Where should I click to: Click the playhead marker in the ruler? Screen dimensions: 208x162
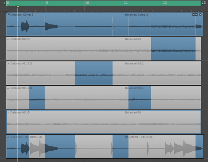(x=18, y=7)
